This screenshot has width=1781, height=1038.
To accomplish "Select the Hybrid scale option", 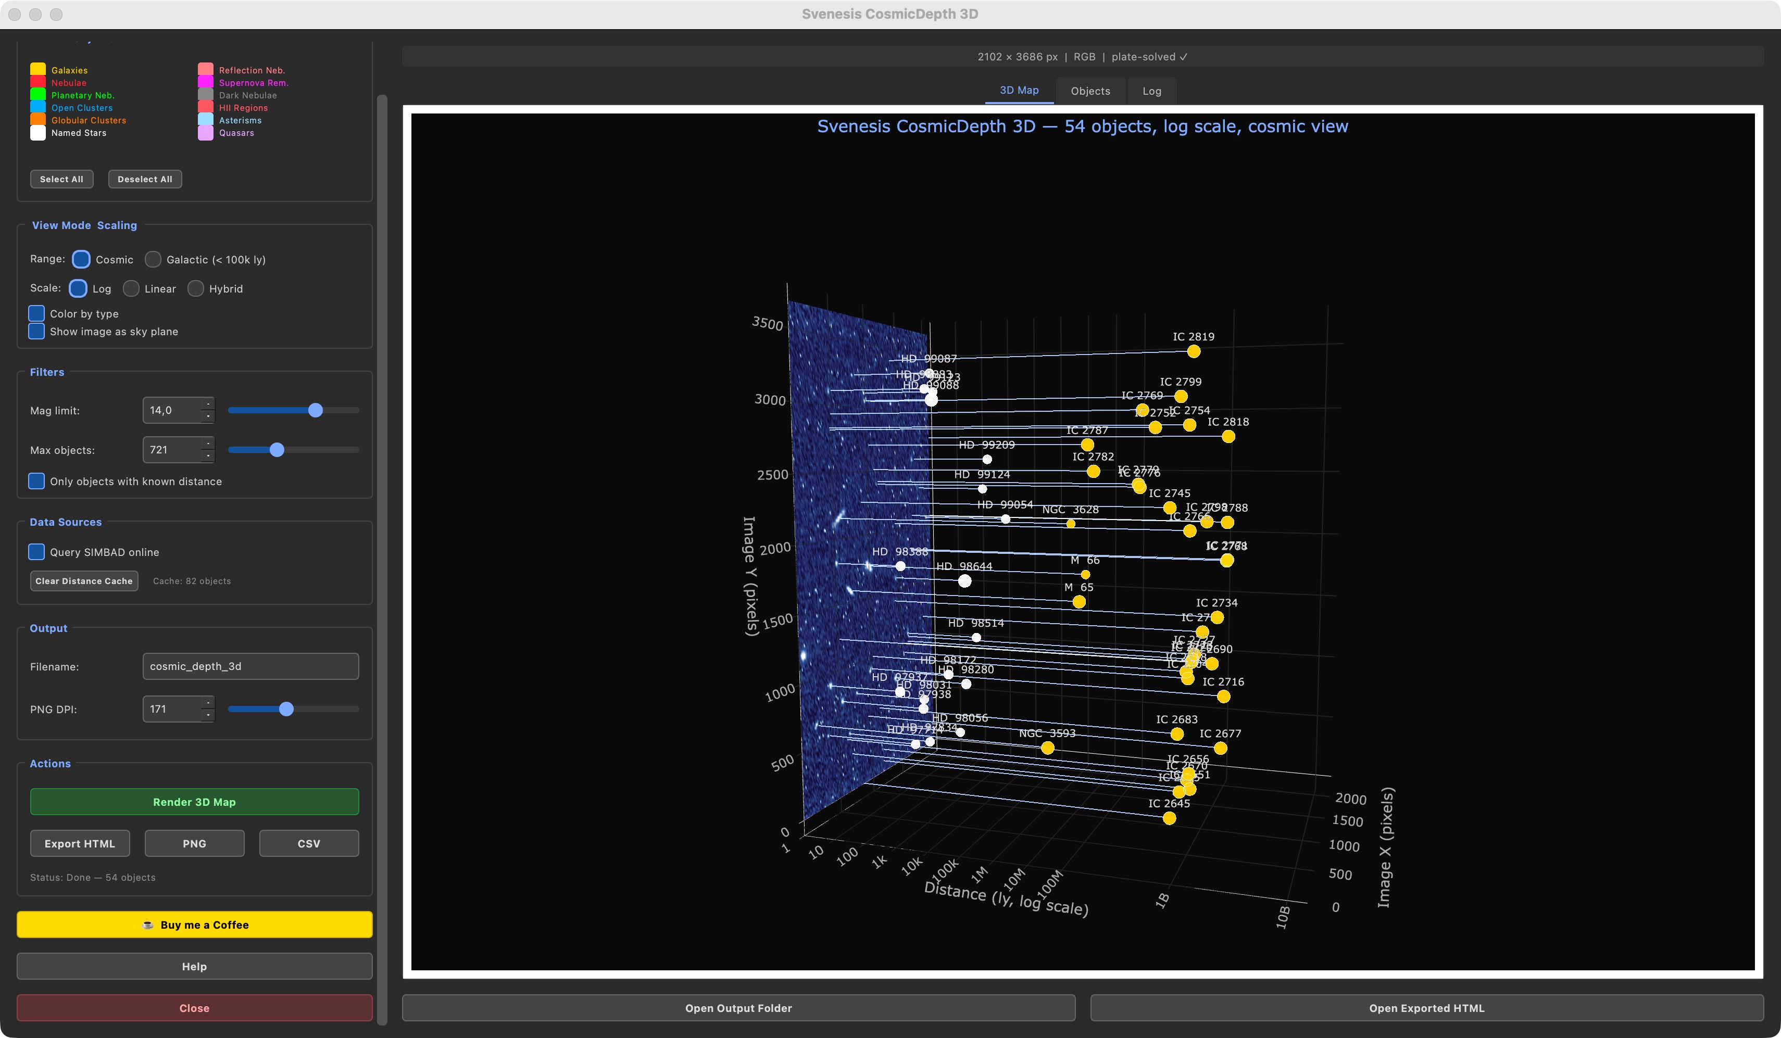I will (x=196, y=288).
